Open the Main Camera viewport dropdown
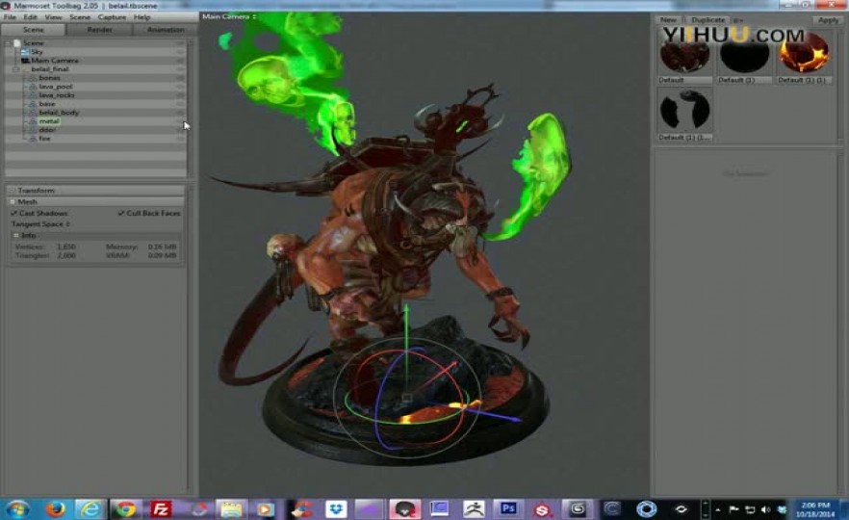The width and height of the screenshot is (849, 520). click(x=229, y=16)
